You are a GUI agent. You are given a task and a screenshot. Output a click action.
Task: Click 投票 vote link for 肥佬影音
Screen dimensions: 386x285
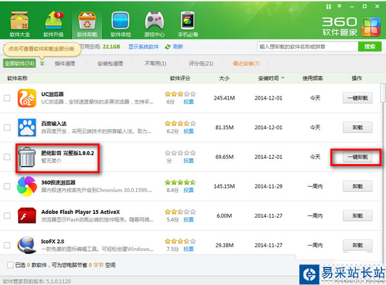[x=188, y=161]
